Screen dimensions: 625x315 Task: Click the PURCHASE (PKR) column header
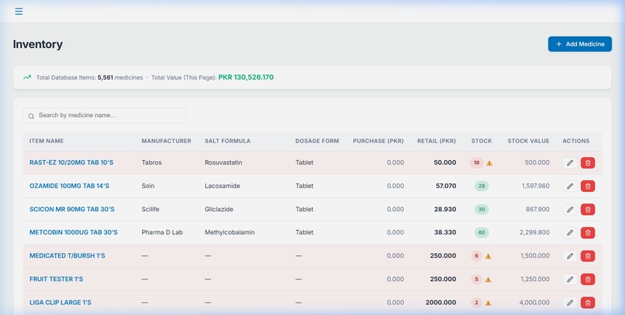(378, 141)
